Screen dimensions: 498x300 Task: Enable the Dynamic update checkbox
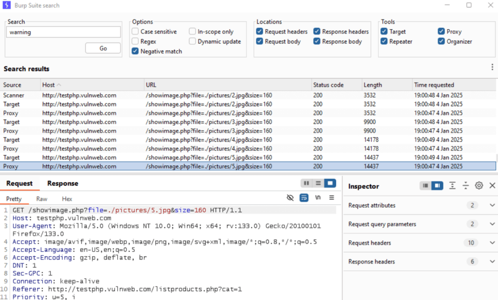click(x=192, y=41)
